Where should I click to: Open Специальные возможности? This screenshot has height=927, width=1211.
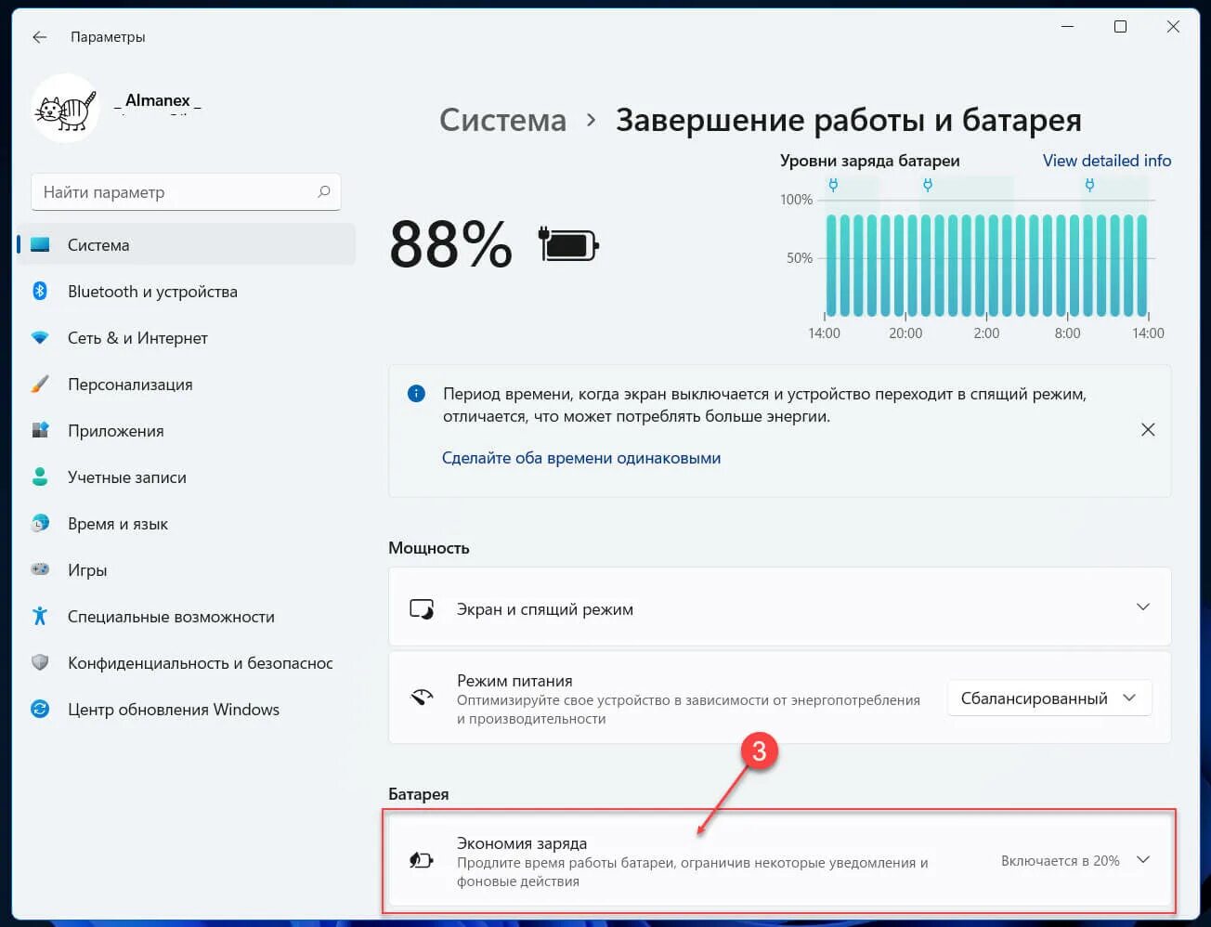point(186,617)
